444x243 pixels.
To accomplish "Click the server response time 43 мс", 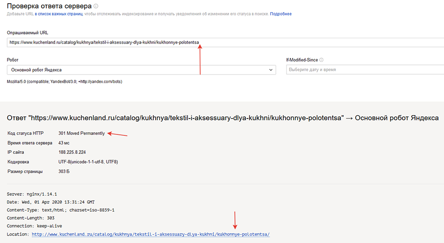I will tap(64, 143).
